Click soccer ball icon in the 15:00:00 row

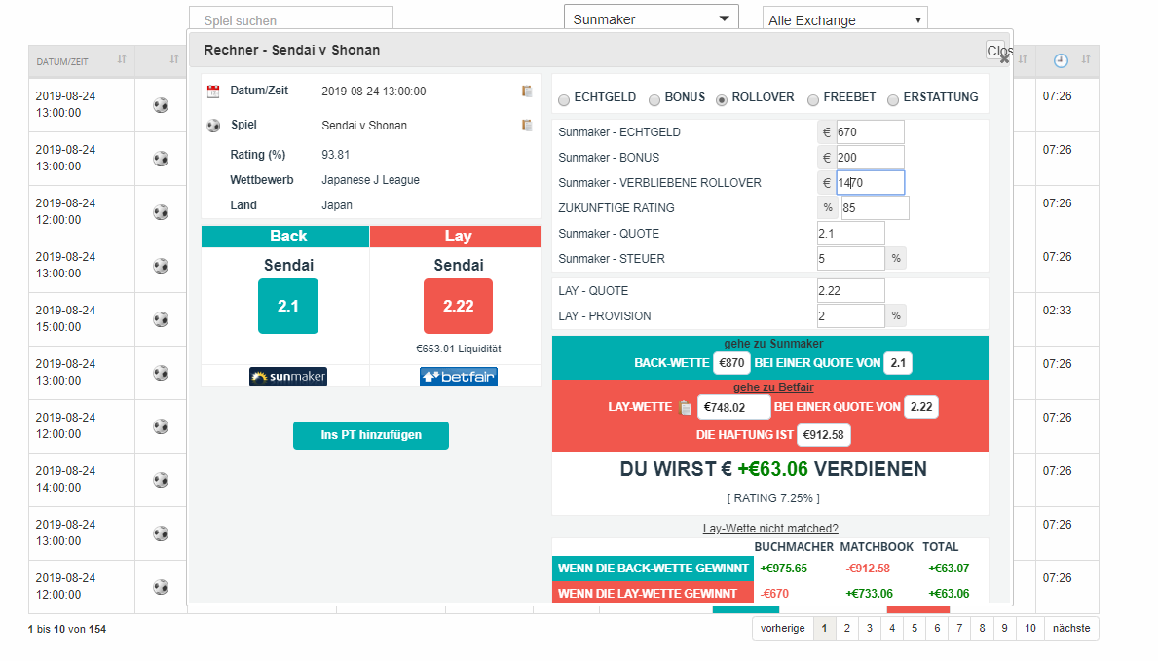click(161, 319)
